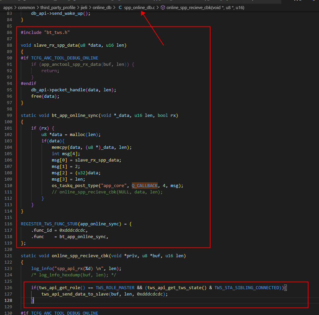Click the tws_api_send_data_to_slave call
Screen dimensions: 319x315
pos(75,294)
